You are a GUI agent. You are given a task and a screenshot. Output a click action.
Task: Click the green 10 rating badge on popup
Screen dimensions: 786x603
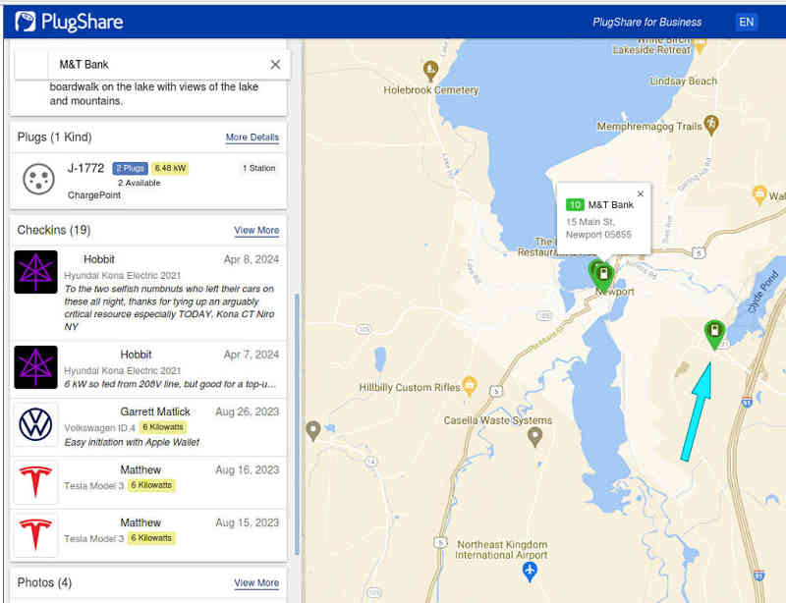pos(576,204)
